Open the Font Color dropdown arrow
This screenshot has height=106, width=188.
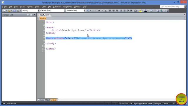148,11
